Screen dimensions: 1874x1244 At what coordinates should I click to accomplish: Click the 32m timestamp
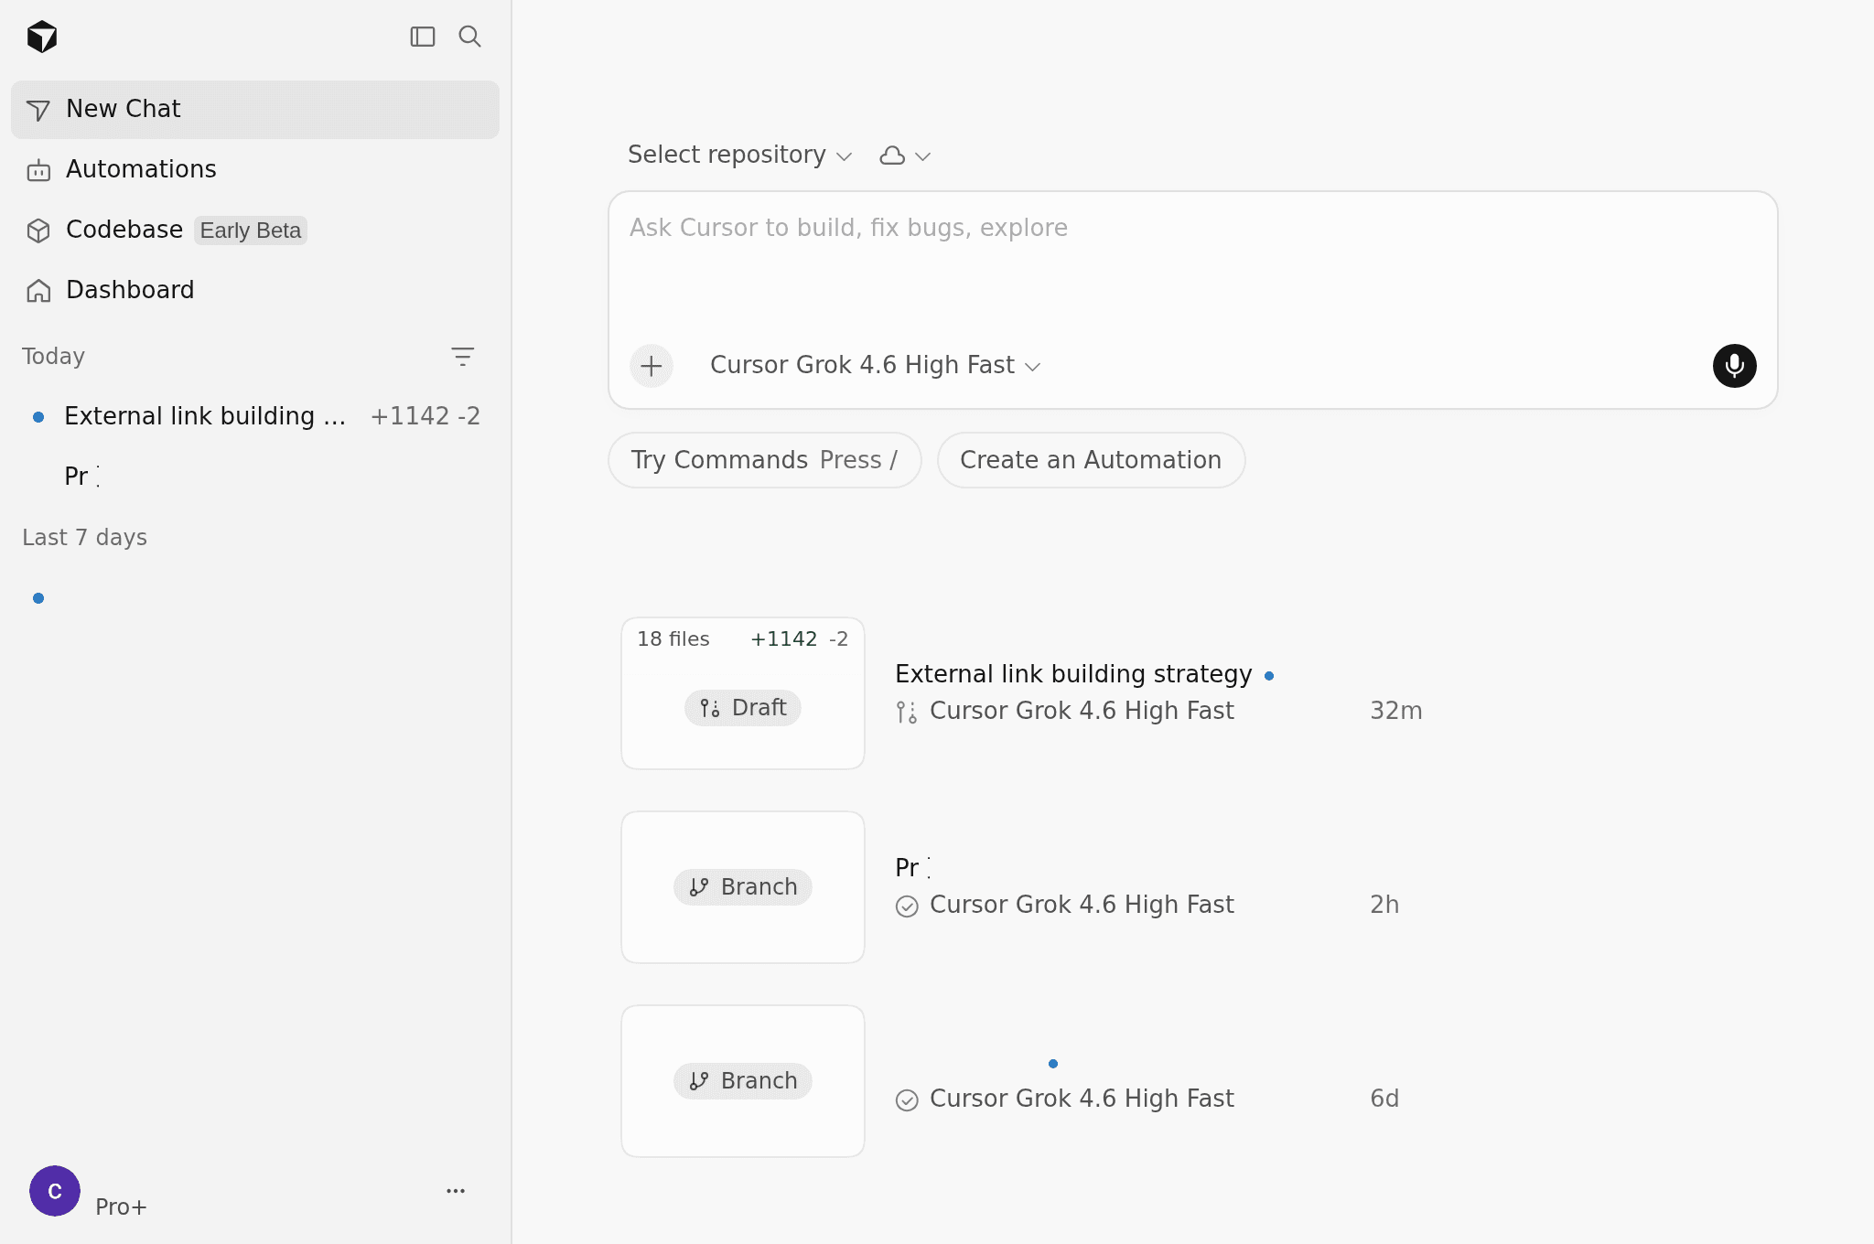point(1396,711)
